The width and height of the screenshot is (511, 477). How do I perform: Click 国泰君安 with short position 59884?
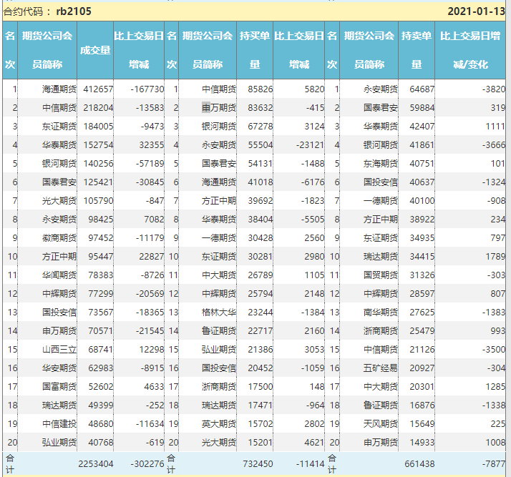click(381, 107)
